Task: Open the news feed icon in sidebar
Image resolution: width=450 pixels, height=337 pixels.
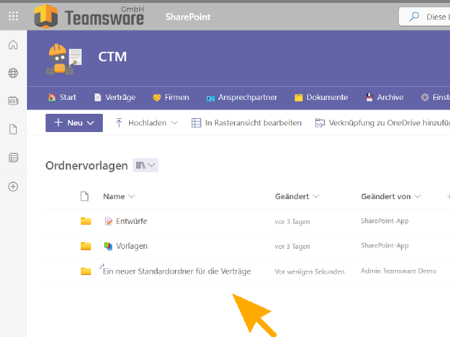Action: coord(13,101)
